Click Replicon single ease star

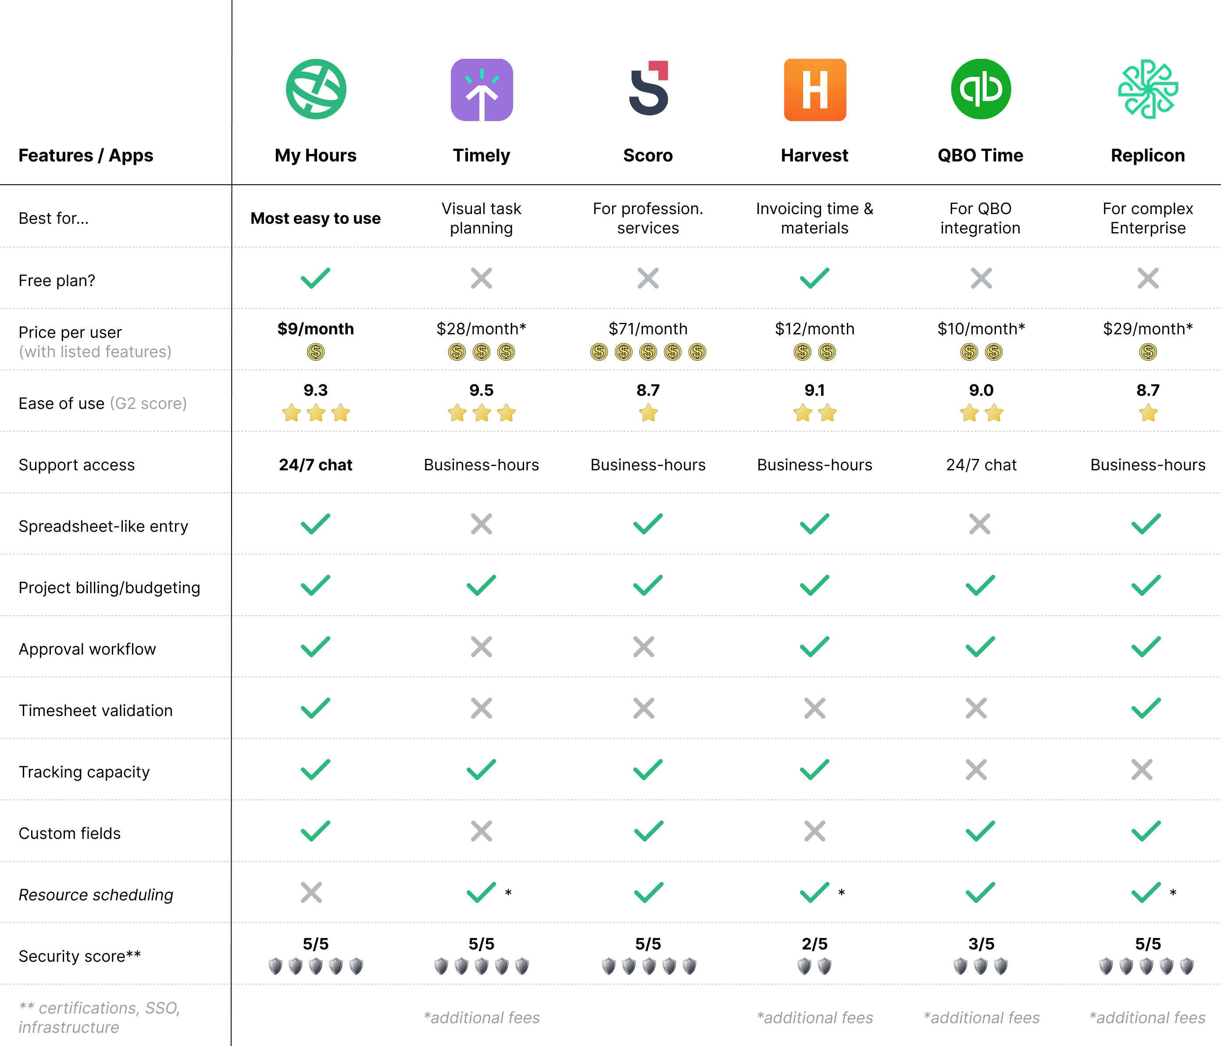coord(1148,413)
